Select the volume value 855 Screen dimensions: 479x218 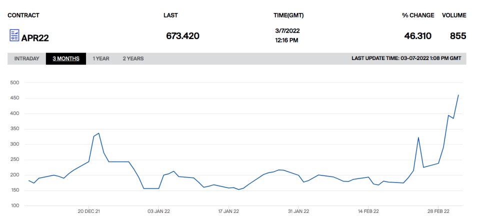point(458,36)
